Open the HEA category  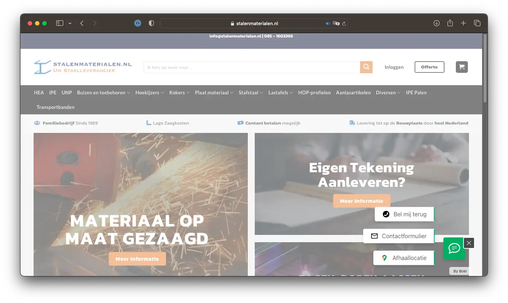(x=39, y=93)
